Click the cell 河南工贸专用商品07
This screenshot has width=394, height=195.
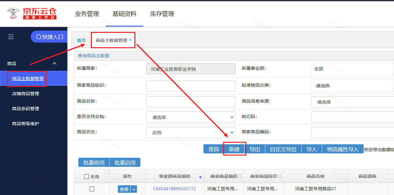pos(316,189)
